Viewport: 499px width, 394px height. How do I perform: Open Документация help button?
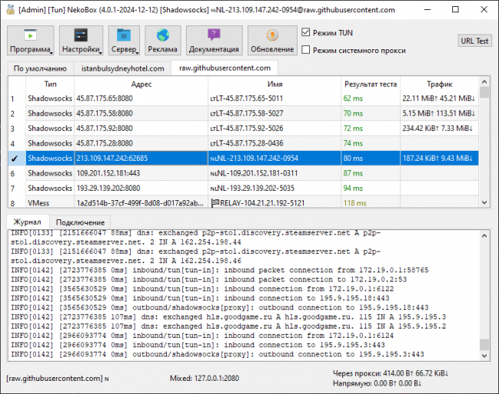[214, 41]
